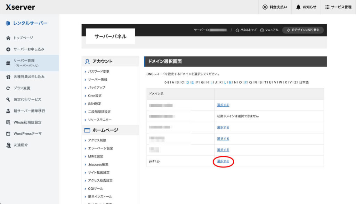Click the 友達紹介 person icon
The height and width of the screenshot is (204, 356).
pos(9,145)
